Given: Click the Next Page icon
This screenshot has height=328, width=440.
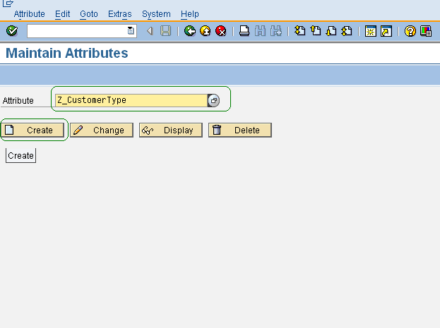Looking at the screenshot, I should 331,31.
